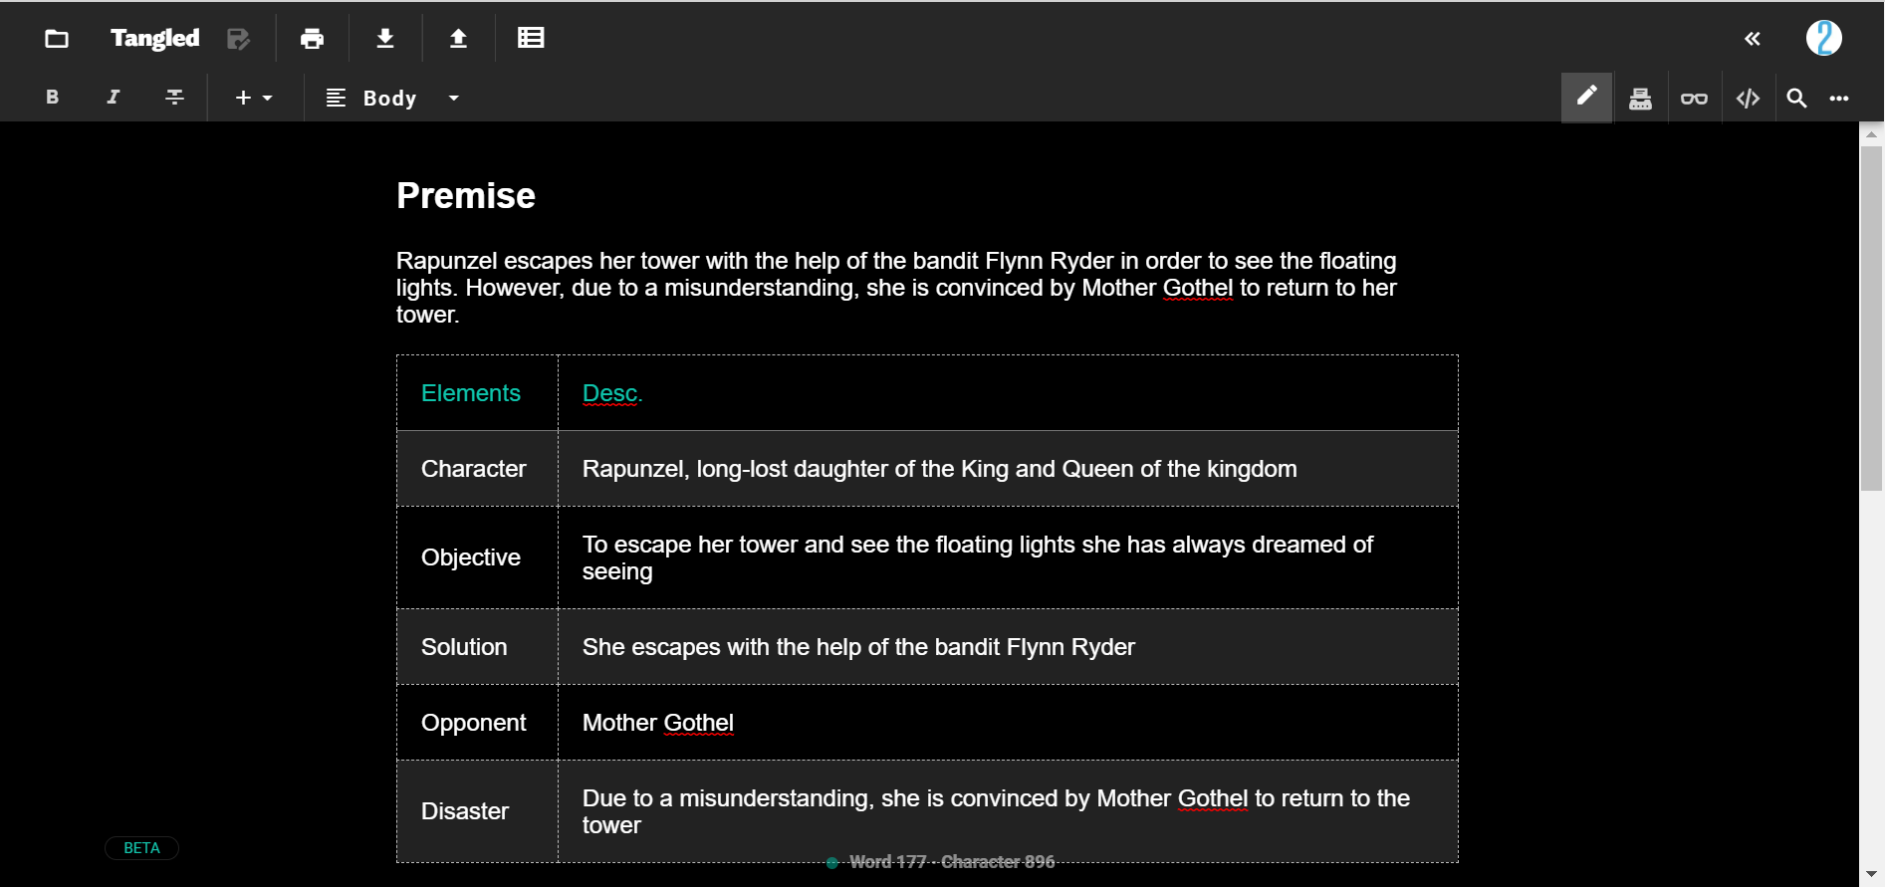Open the table of contents list icon
The width and height of the screenshot is (1885, 887).
(531, 39)
